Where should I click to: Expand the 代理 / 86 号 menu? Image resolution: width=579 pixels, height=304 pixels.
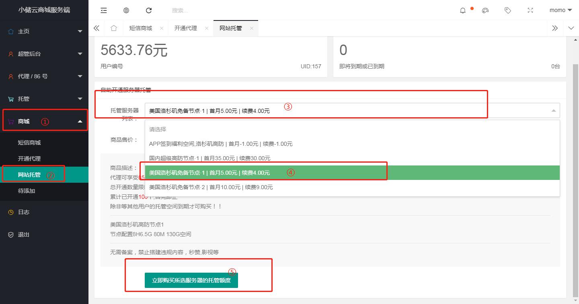[44, 76]
